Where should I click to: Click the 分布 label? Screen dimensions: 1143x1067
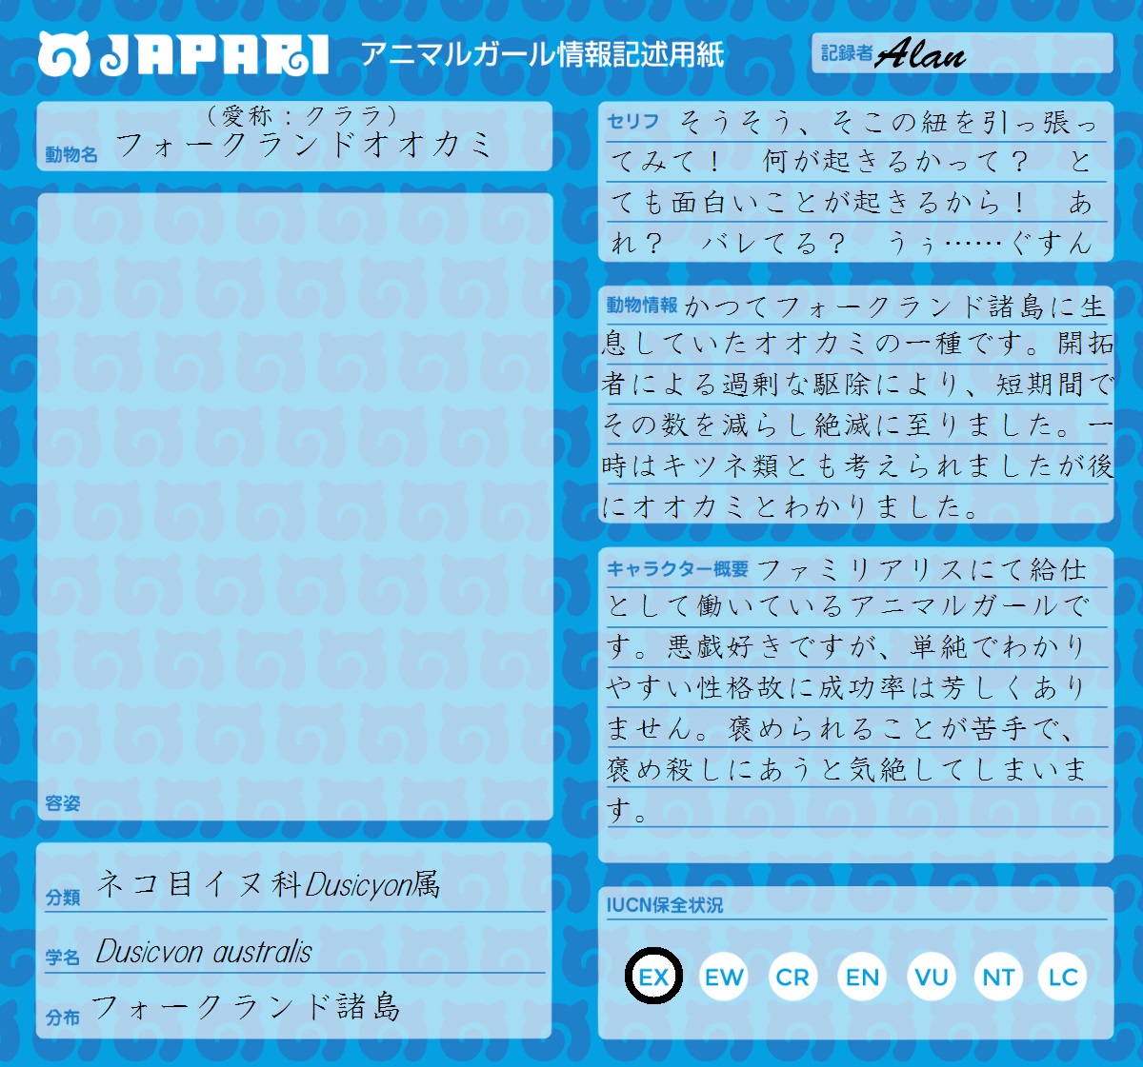pyautogui.click(x=63, y=1018)
